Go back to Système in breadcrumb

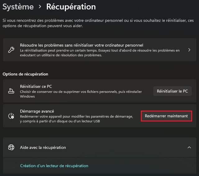(x=18, y=7)
